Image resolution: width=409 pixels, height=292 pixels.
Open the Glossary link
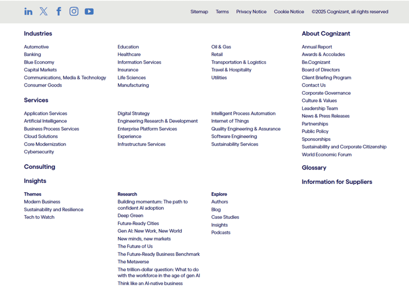tap(314, 168)
